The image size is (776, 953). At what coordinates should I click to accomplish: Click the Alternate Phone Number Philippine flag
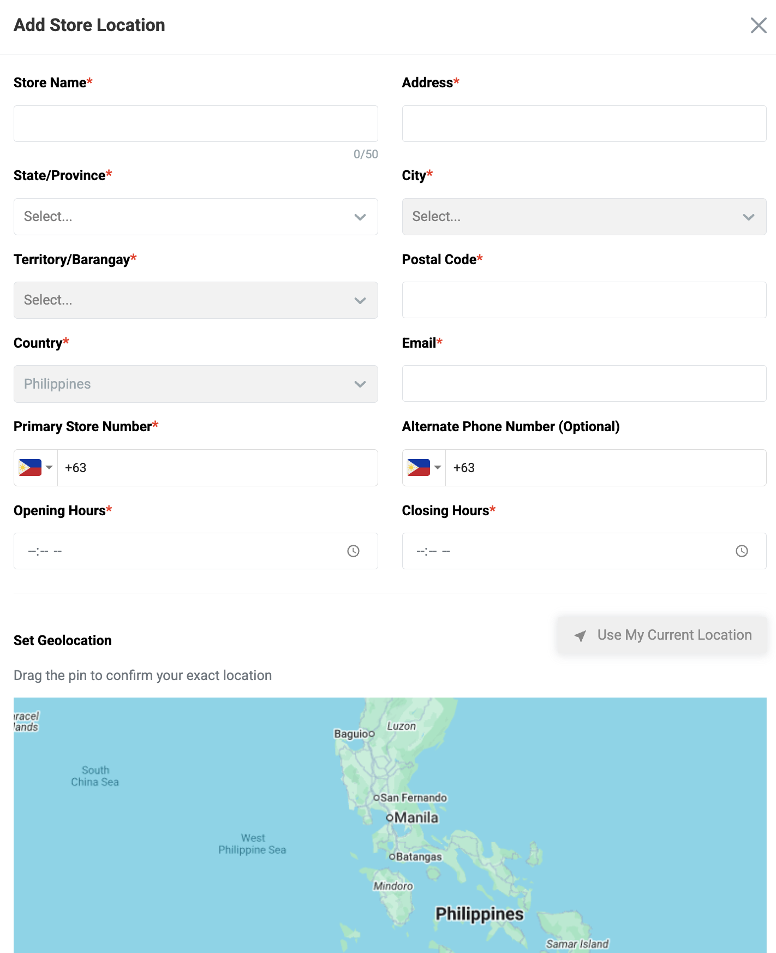pos(419,468)
